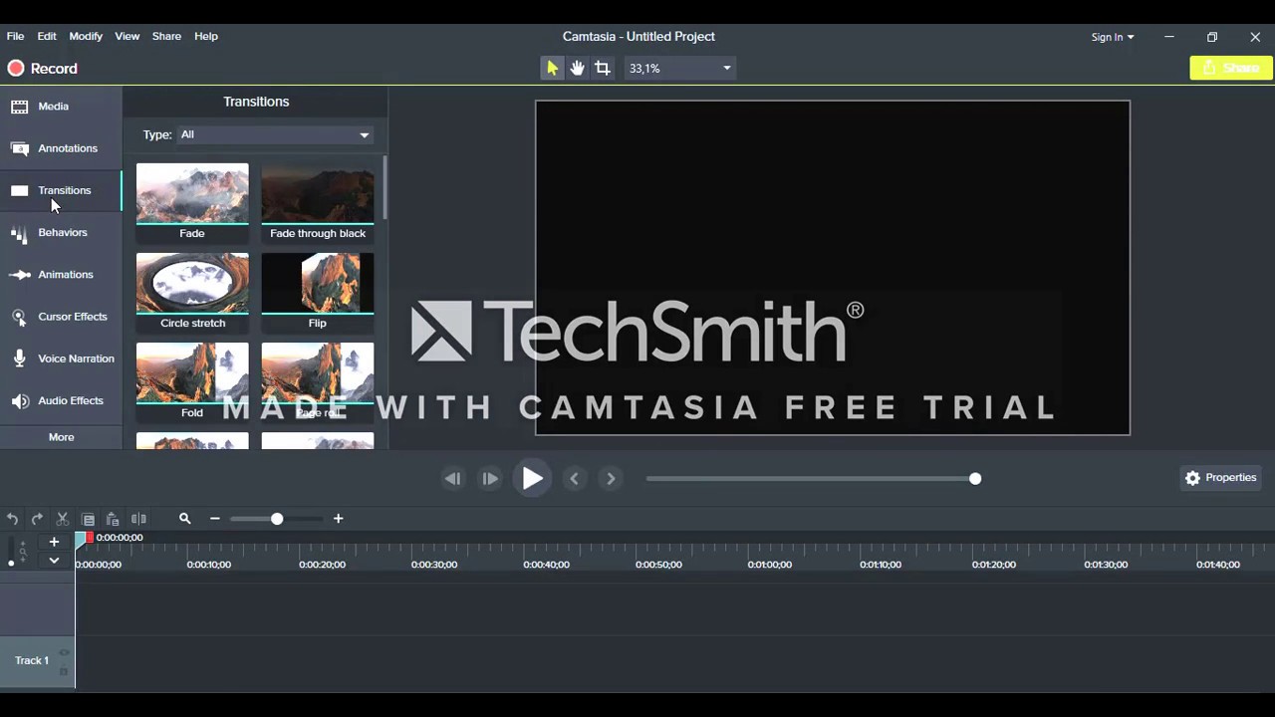Open Voice Narration panel
The image size is (1275, 717).
[60, 358]
